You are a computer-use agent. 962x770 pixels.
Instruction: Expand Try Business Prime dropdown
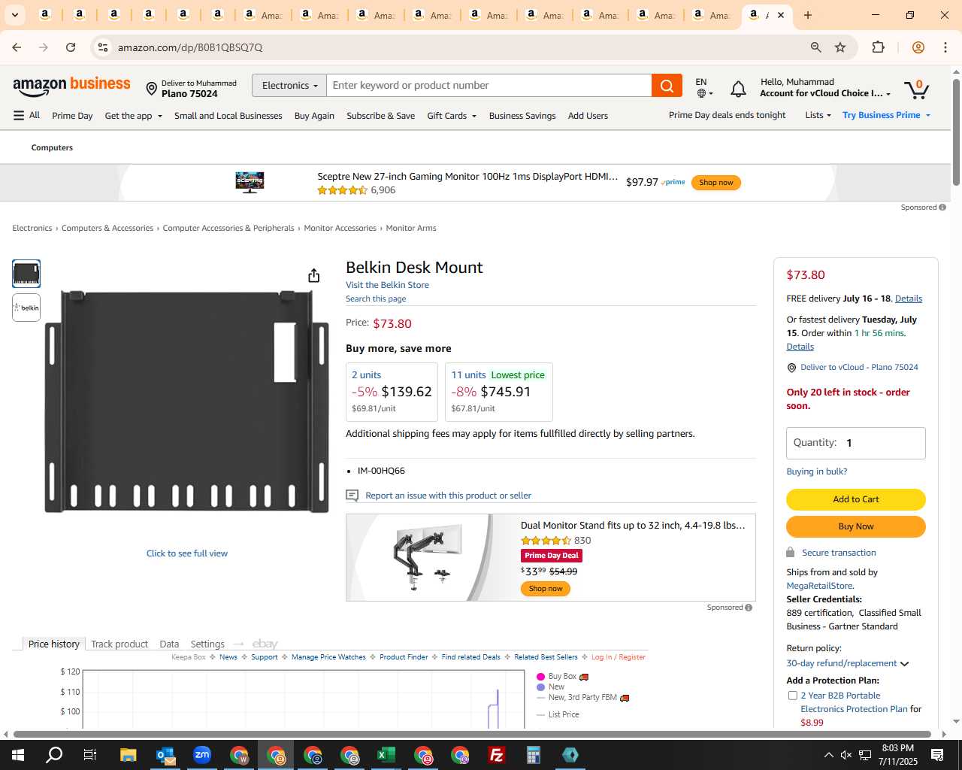click(x=887, y=115)
